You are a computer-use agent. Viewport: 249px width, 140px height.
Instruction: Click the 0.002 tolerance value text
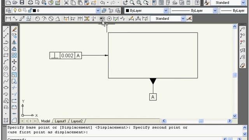[x=67, y=56]
